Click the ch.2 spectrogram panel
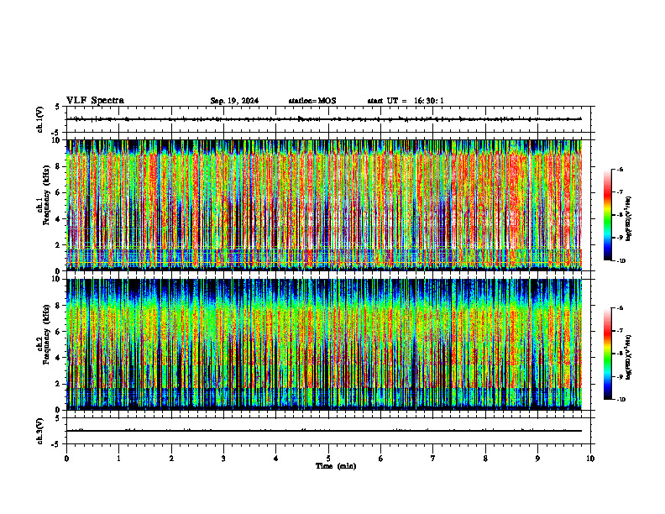 324,344
